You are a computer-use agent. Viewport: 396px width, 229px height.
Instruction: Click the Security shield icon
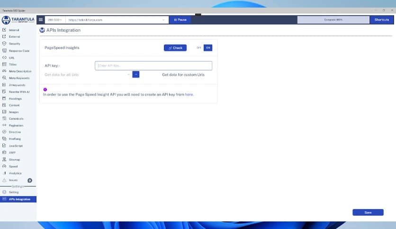coord(4,44)
